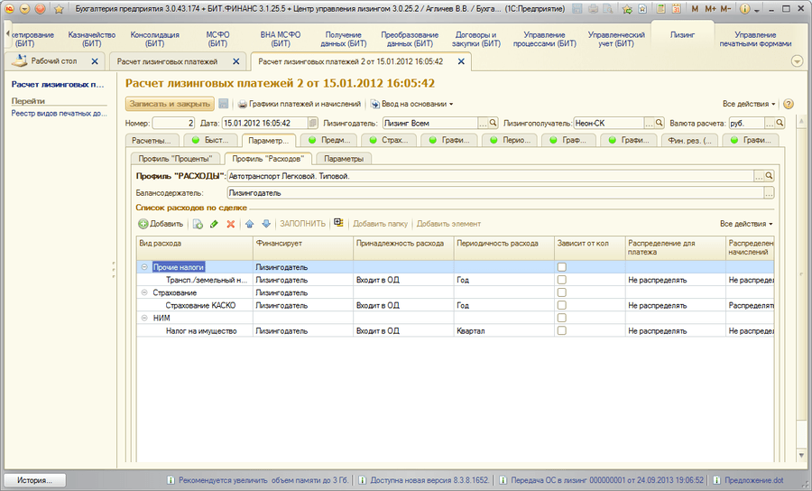Toggle checkbox in Страхование КАСКО row
Viewport: 812px width, 491px height.
pos(562,305)
